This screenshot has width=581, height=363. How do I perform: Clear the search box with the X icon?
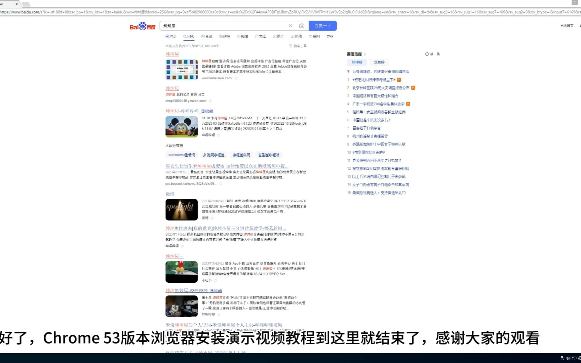(x=290, y=26)
